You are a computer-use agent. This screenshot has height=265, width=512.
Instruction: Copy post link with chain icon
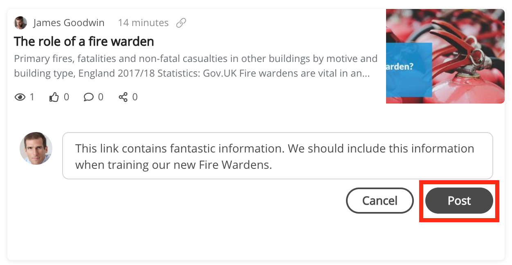(x=181, y=23)
